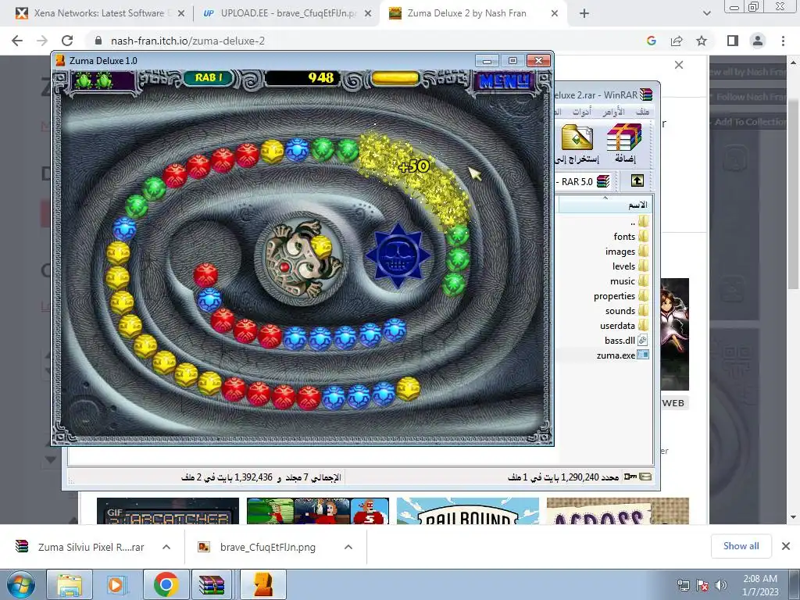Close the itch.io overlay with X
The image size is (800, 600).
click(x=679, y=65)
